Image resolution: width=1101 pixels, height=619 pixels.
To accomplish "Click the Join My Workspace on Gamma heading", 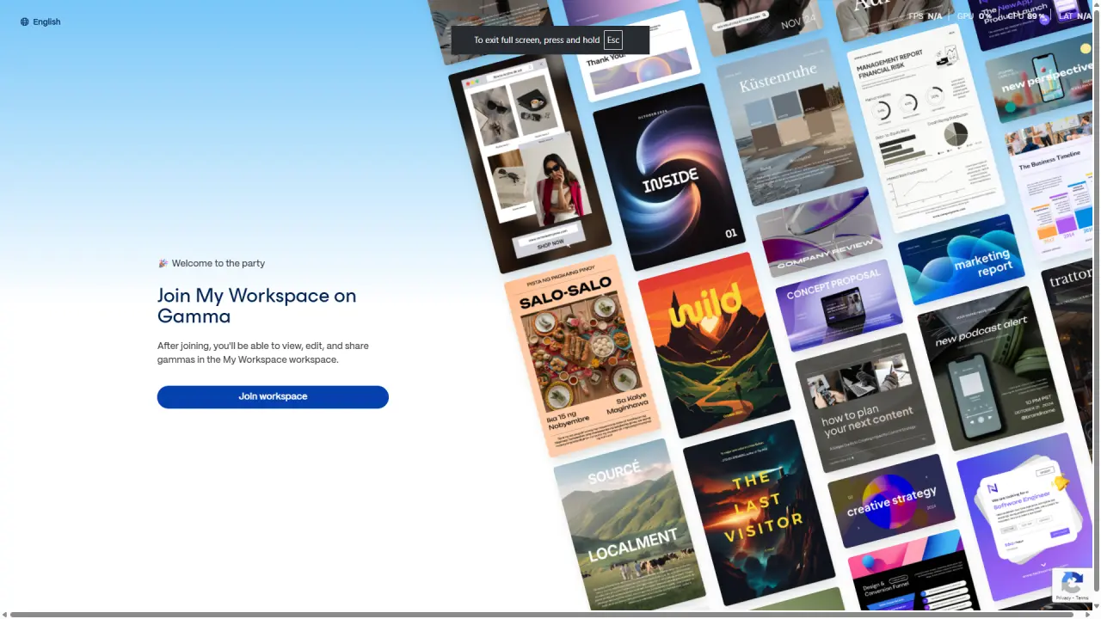I will tap(256, 305).
